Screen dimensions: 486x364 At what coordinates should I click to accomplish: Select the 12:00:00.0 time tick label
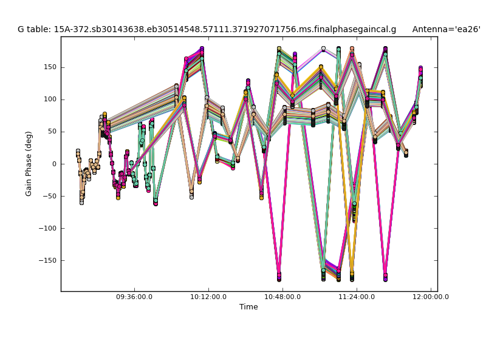431,297
